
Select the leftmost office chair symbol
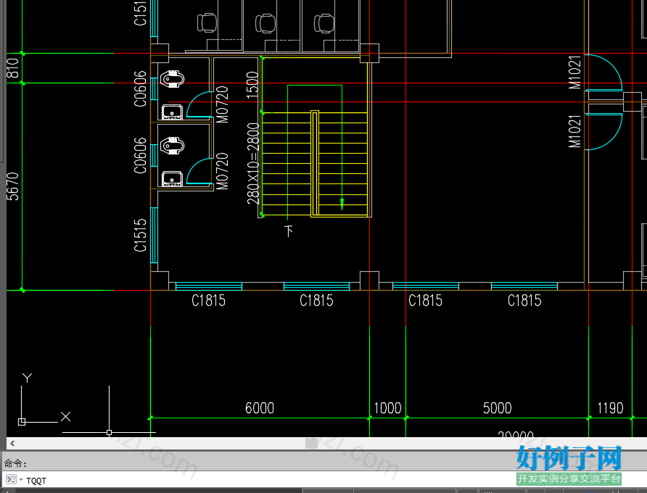point(207,22)
